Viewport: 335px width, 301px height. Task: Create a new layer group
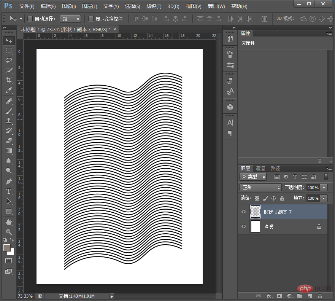[300, 296]
